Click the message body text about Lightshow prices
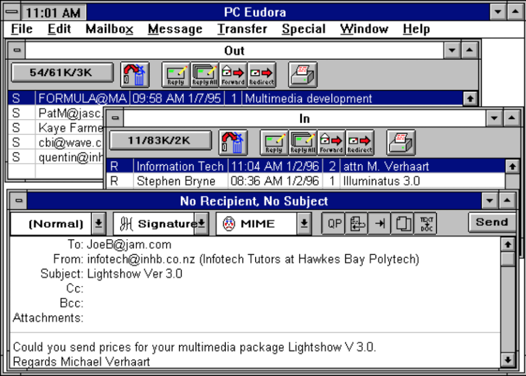The height and width of the screenshot is (376, 526). [195, 347]
